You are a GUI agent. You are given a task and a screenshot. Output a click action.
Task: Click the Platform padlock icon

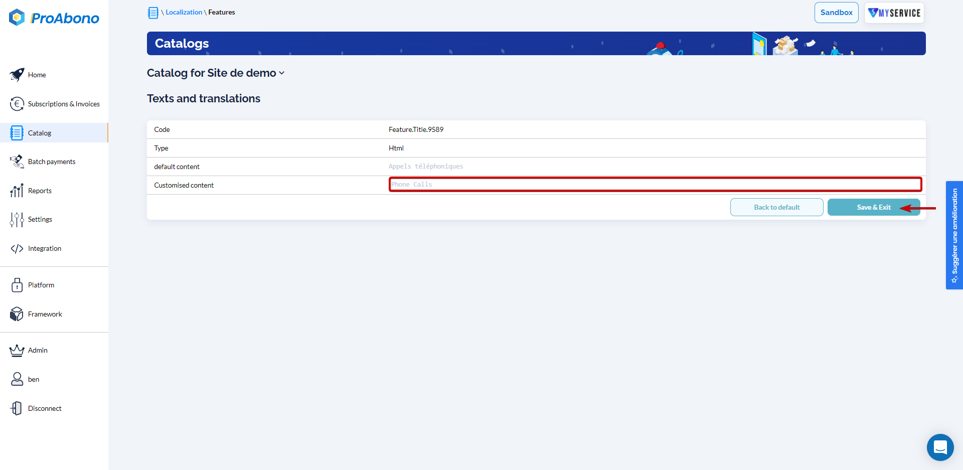[x=17, y=285]
